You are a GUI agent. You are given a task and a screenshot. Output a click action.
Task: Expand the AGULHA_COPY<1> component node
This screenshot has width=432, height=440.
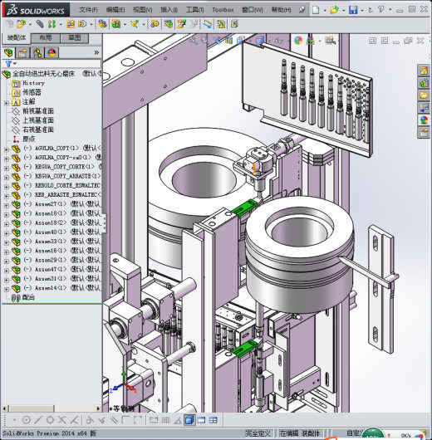6,149
